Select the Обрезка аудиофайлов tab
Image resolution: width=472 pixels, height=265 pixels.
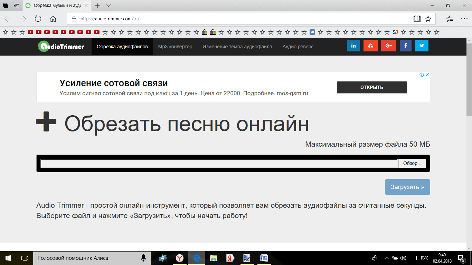(x=122, y=47)
